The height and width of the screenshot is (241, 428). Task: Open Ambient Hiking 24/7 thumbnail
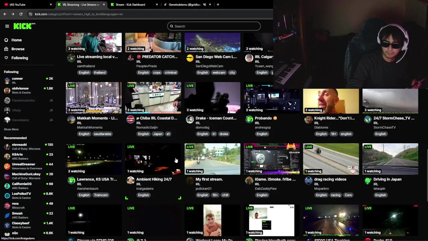click(153, 159)
